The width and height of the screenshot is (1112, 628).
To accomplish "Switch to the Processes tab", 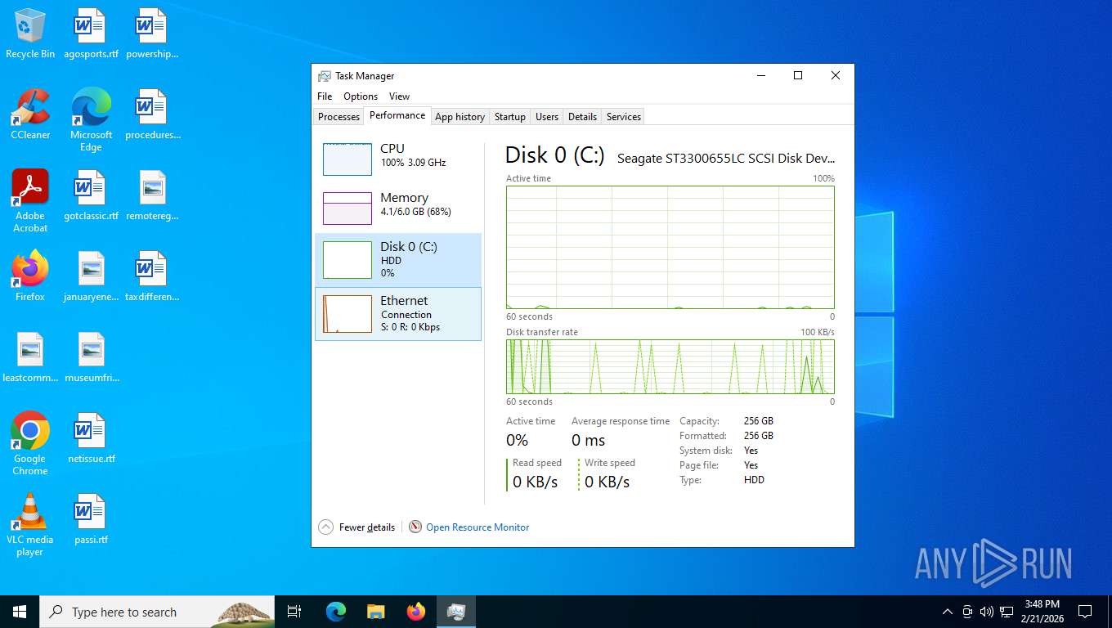I will [x=339, y=117].
